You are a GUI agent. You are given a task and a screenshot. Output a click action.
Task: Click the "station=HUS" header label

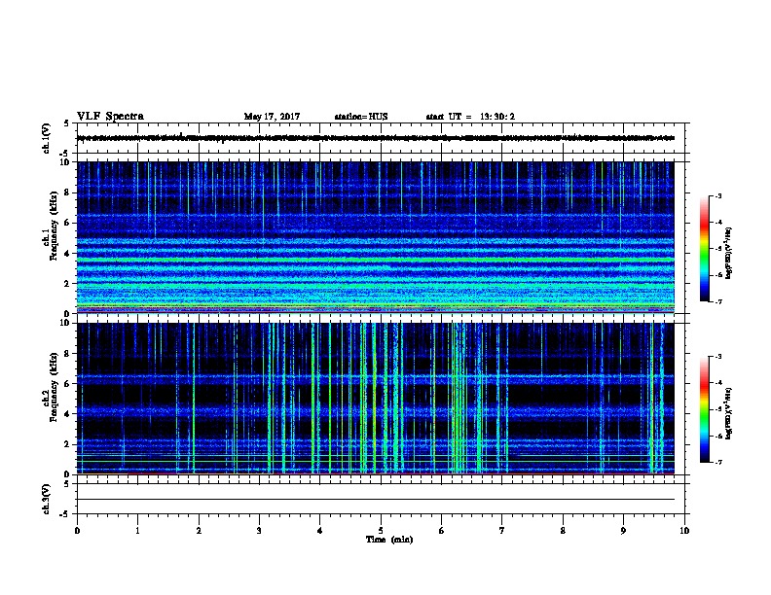(361, 117)
